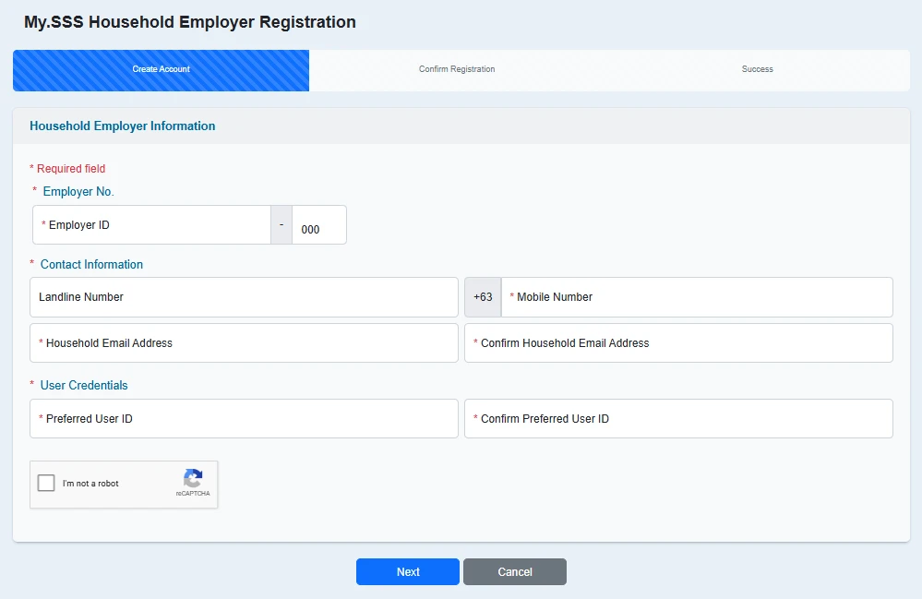Click the dash separator in Employer No.

281,224
